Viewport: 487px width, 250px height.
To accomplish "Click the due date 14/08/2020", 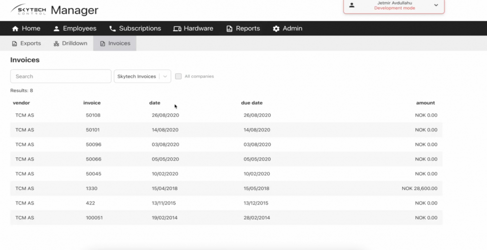I will 257,130.
